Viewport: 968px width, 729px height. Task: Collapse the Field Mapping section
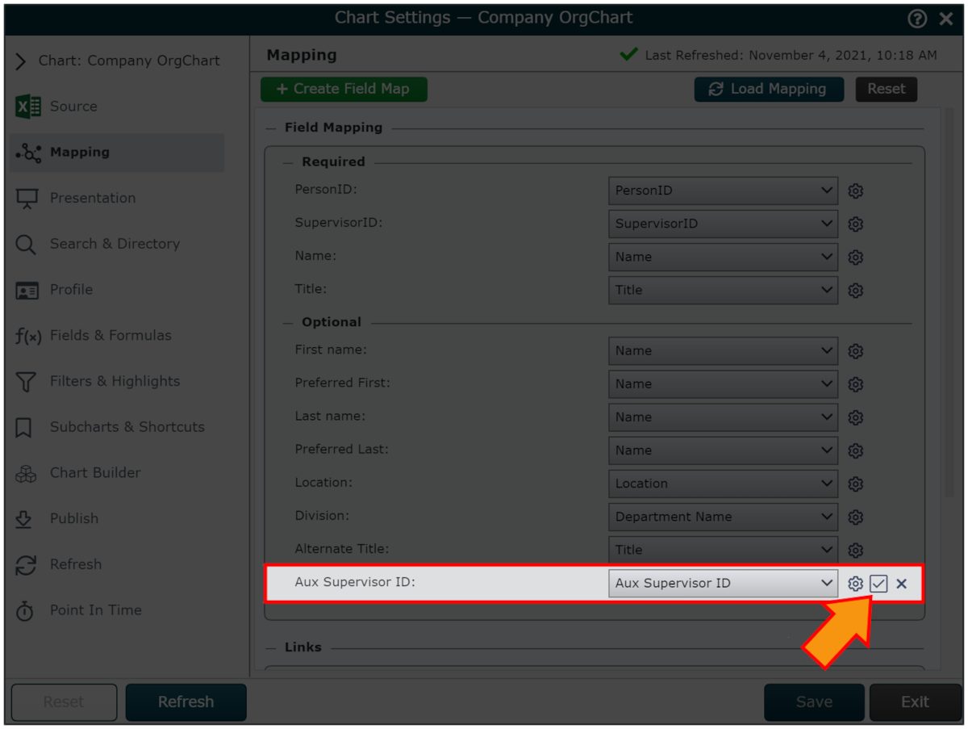point(273,128)
